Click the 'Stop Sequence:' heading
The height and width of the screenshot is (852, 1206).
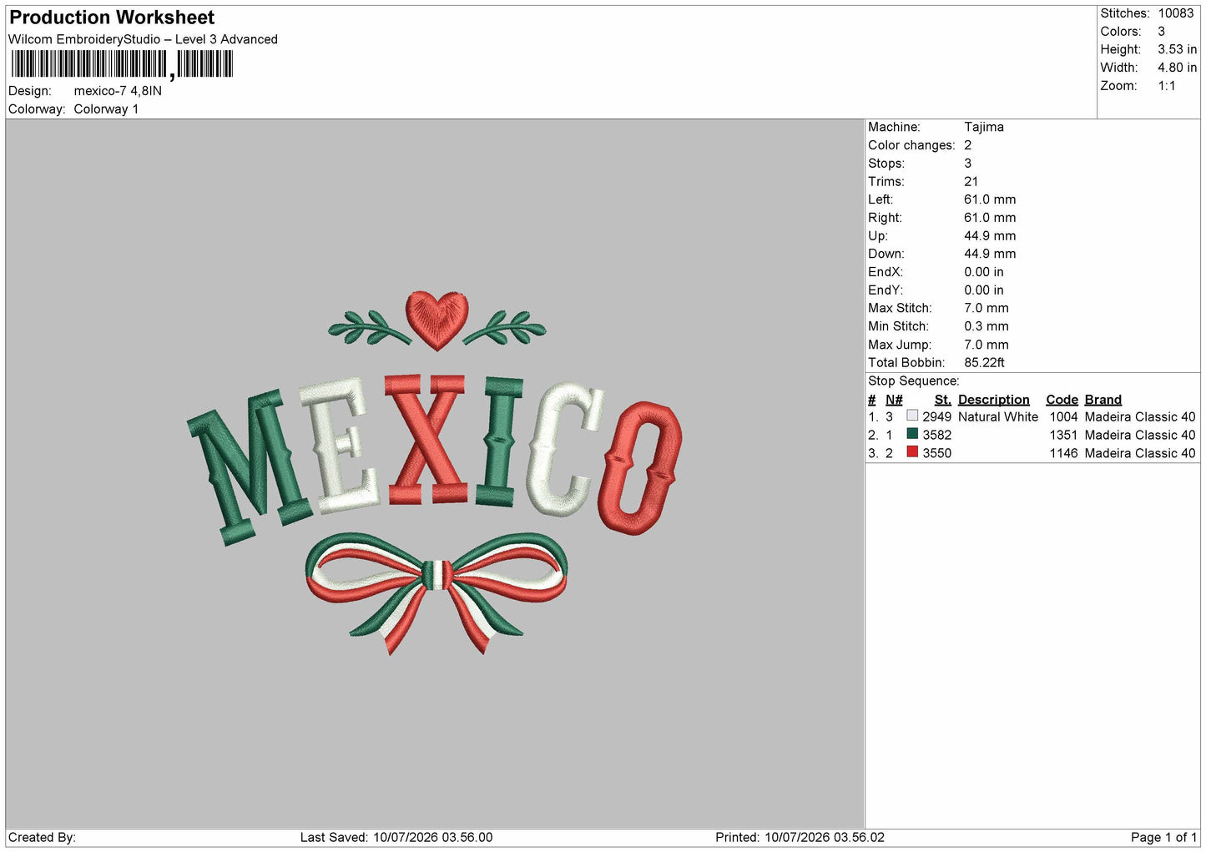(914, 381)
